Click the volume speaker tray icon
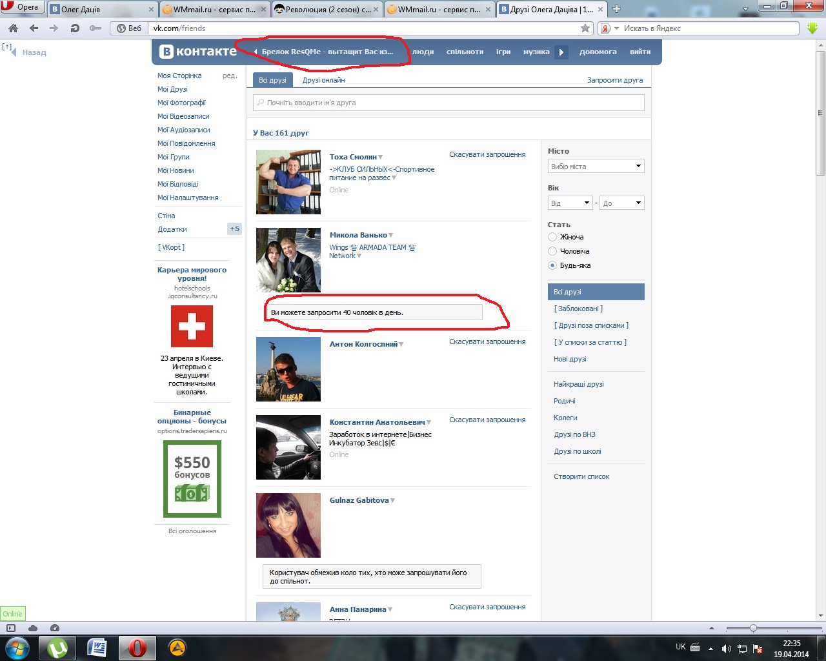 pyautogui.click(x=726, y=649)
